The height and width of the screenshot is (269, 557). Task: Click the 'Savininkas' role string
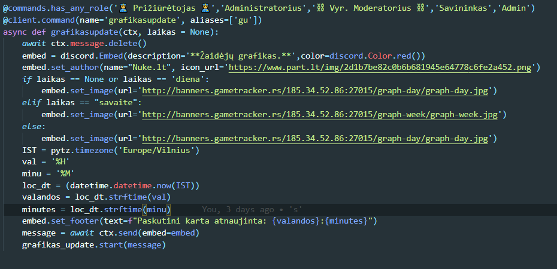click(464, 8)
